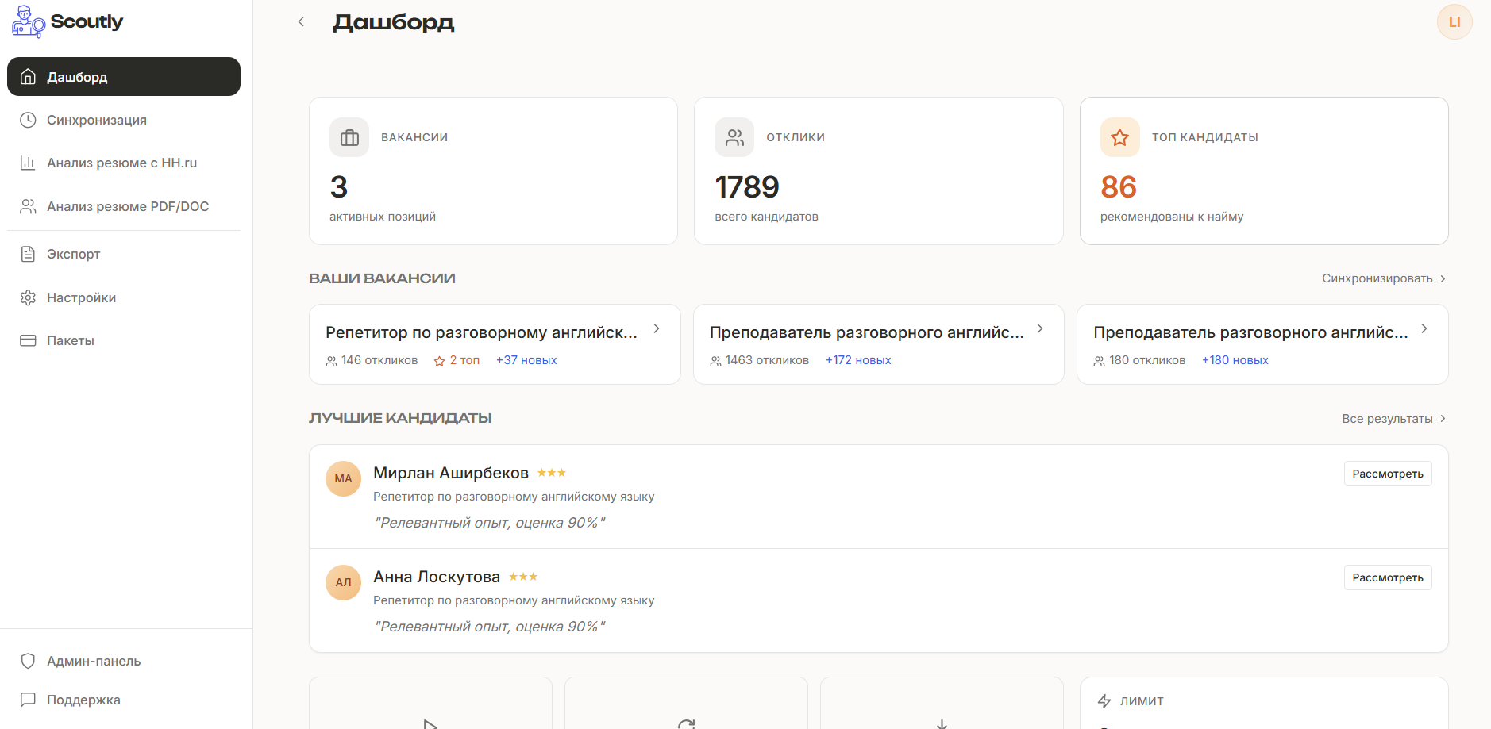
Task: Open Все результаты link
Action: (x=1393, y=419)
